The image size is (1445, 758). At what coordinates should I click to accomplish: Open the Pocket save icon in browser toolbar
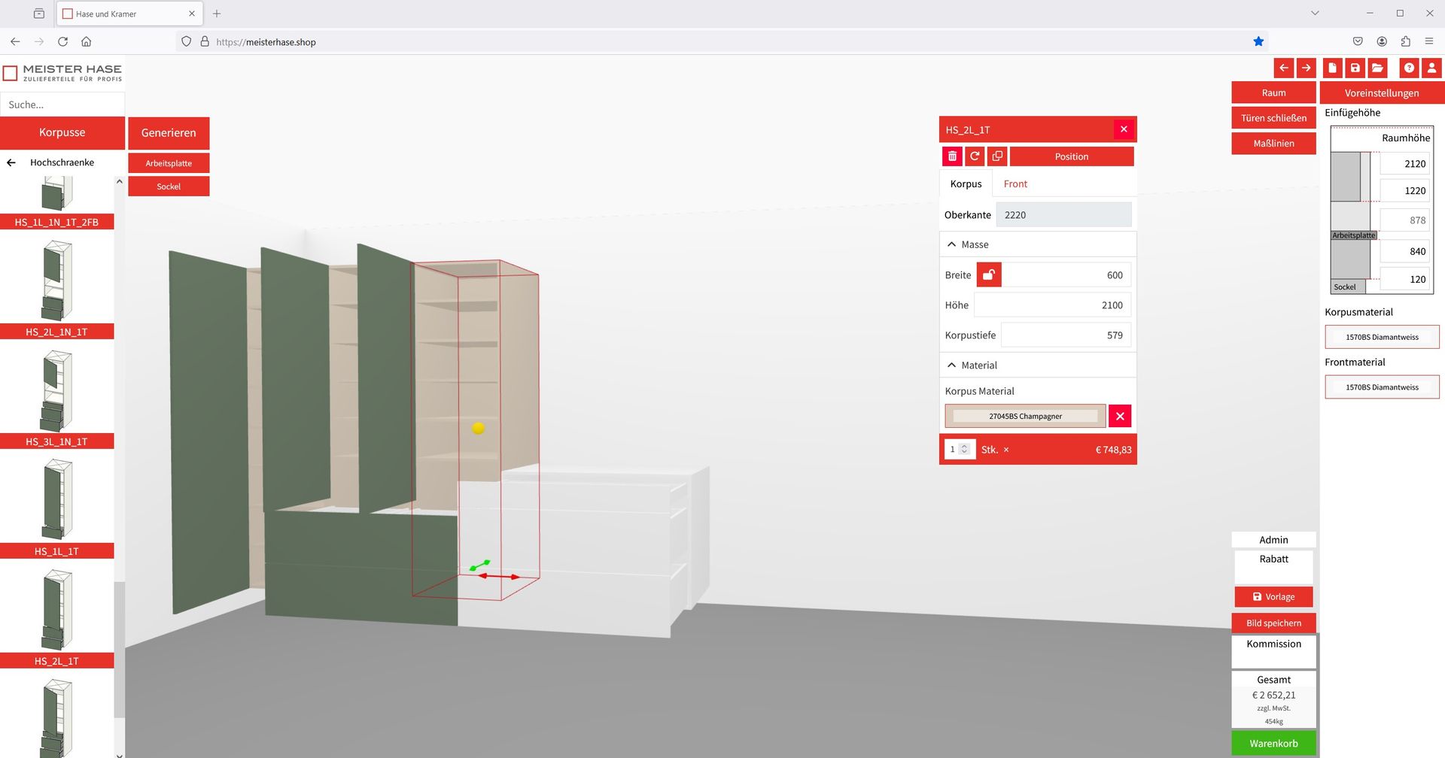1358,42
